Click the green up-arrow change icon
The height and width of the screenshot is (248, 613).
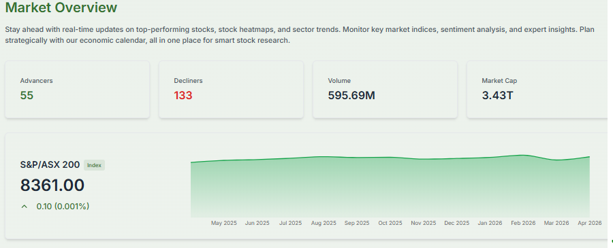25,207
